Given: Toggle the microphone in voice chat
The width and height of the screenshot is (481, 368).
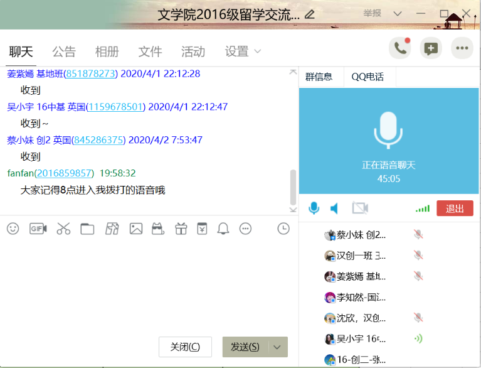Looking at the screenshot, I should (314, 208).
